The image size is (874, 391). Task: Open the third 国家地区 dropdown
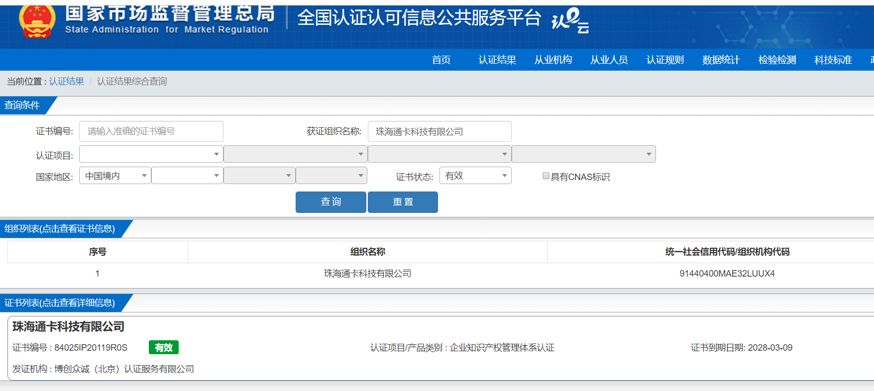pyautogui.click(x=259, y=176)
